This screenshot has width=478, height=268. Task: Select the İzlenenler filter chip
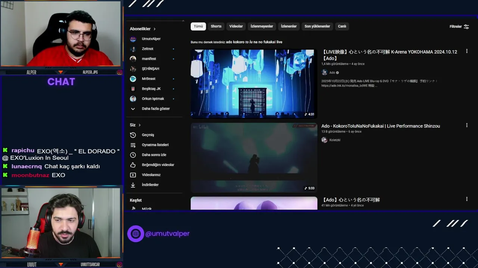(289, 26)
